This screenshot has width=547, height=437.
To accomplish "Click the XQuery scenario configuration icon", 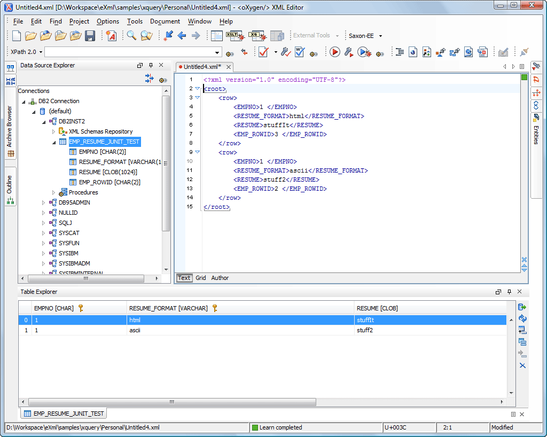I will 257,35.
